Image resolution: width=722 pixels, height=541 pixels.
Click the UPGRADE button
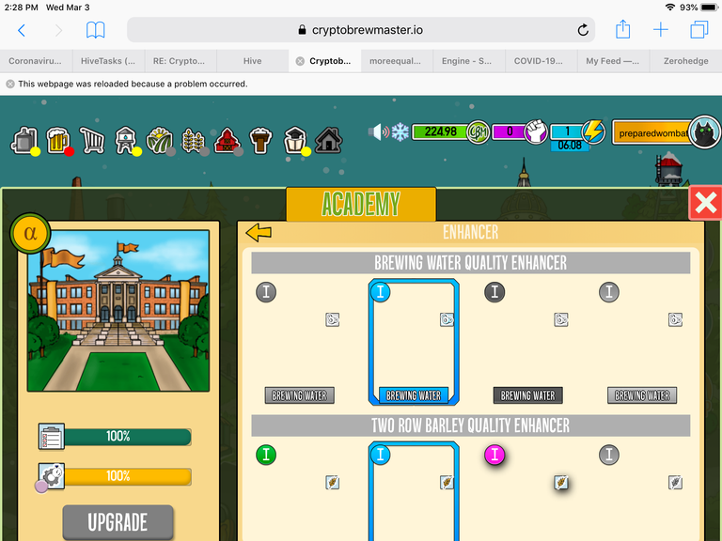(x=118, y=522)
